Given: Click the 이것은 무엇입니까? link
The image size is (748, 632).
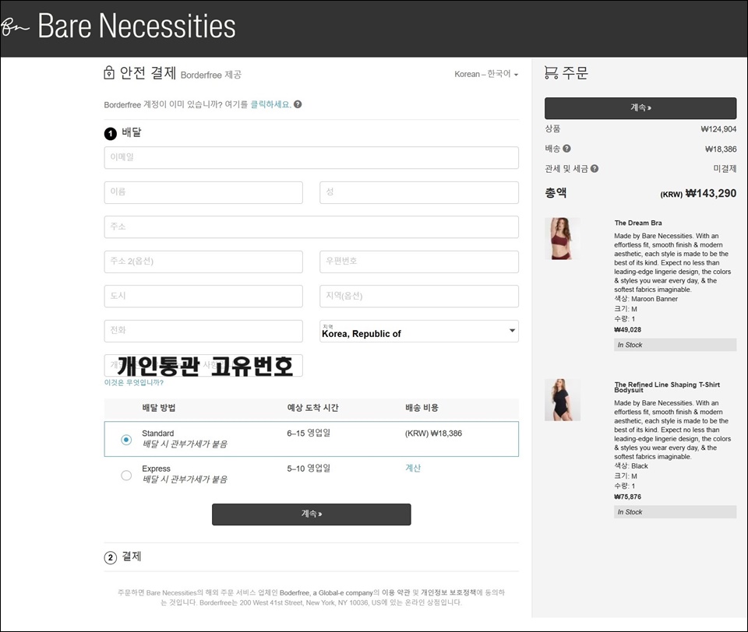Looking at the screenshot, I should [134, 382].
